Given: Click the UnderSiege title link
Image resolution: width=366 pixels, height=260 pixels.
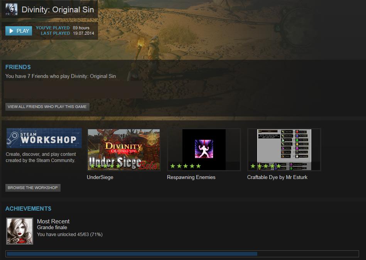Looking at the screenshot, I should pyautogui.click(x=100, y=177).
